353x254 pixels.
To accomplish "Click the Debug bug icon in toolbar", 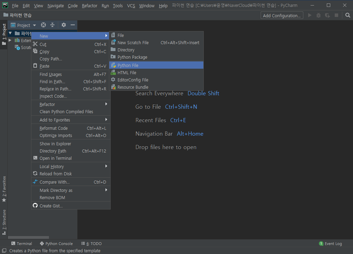I will click(319, 15).
